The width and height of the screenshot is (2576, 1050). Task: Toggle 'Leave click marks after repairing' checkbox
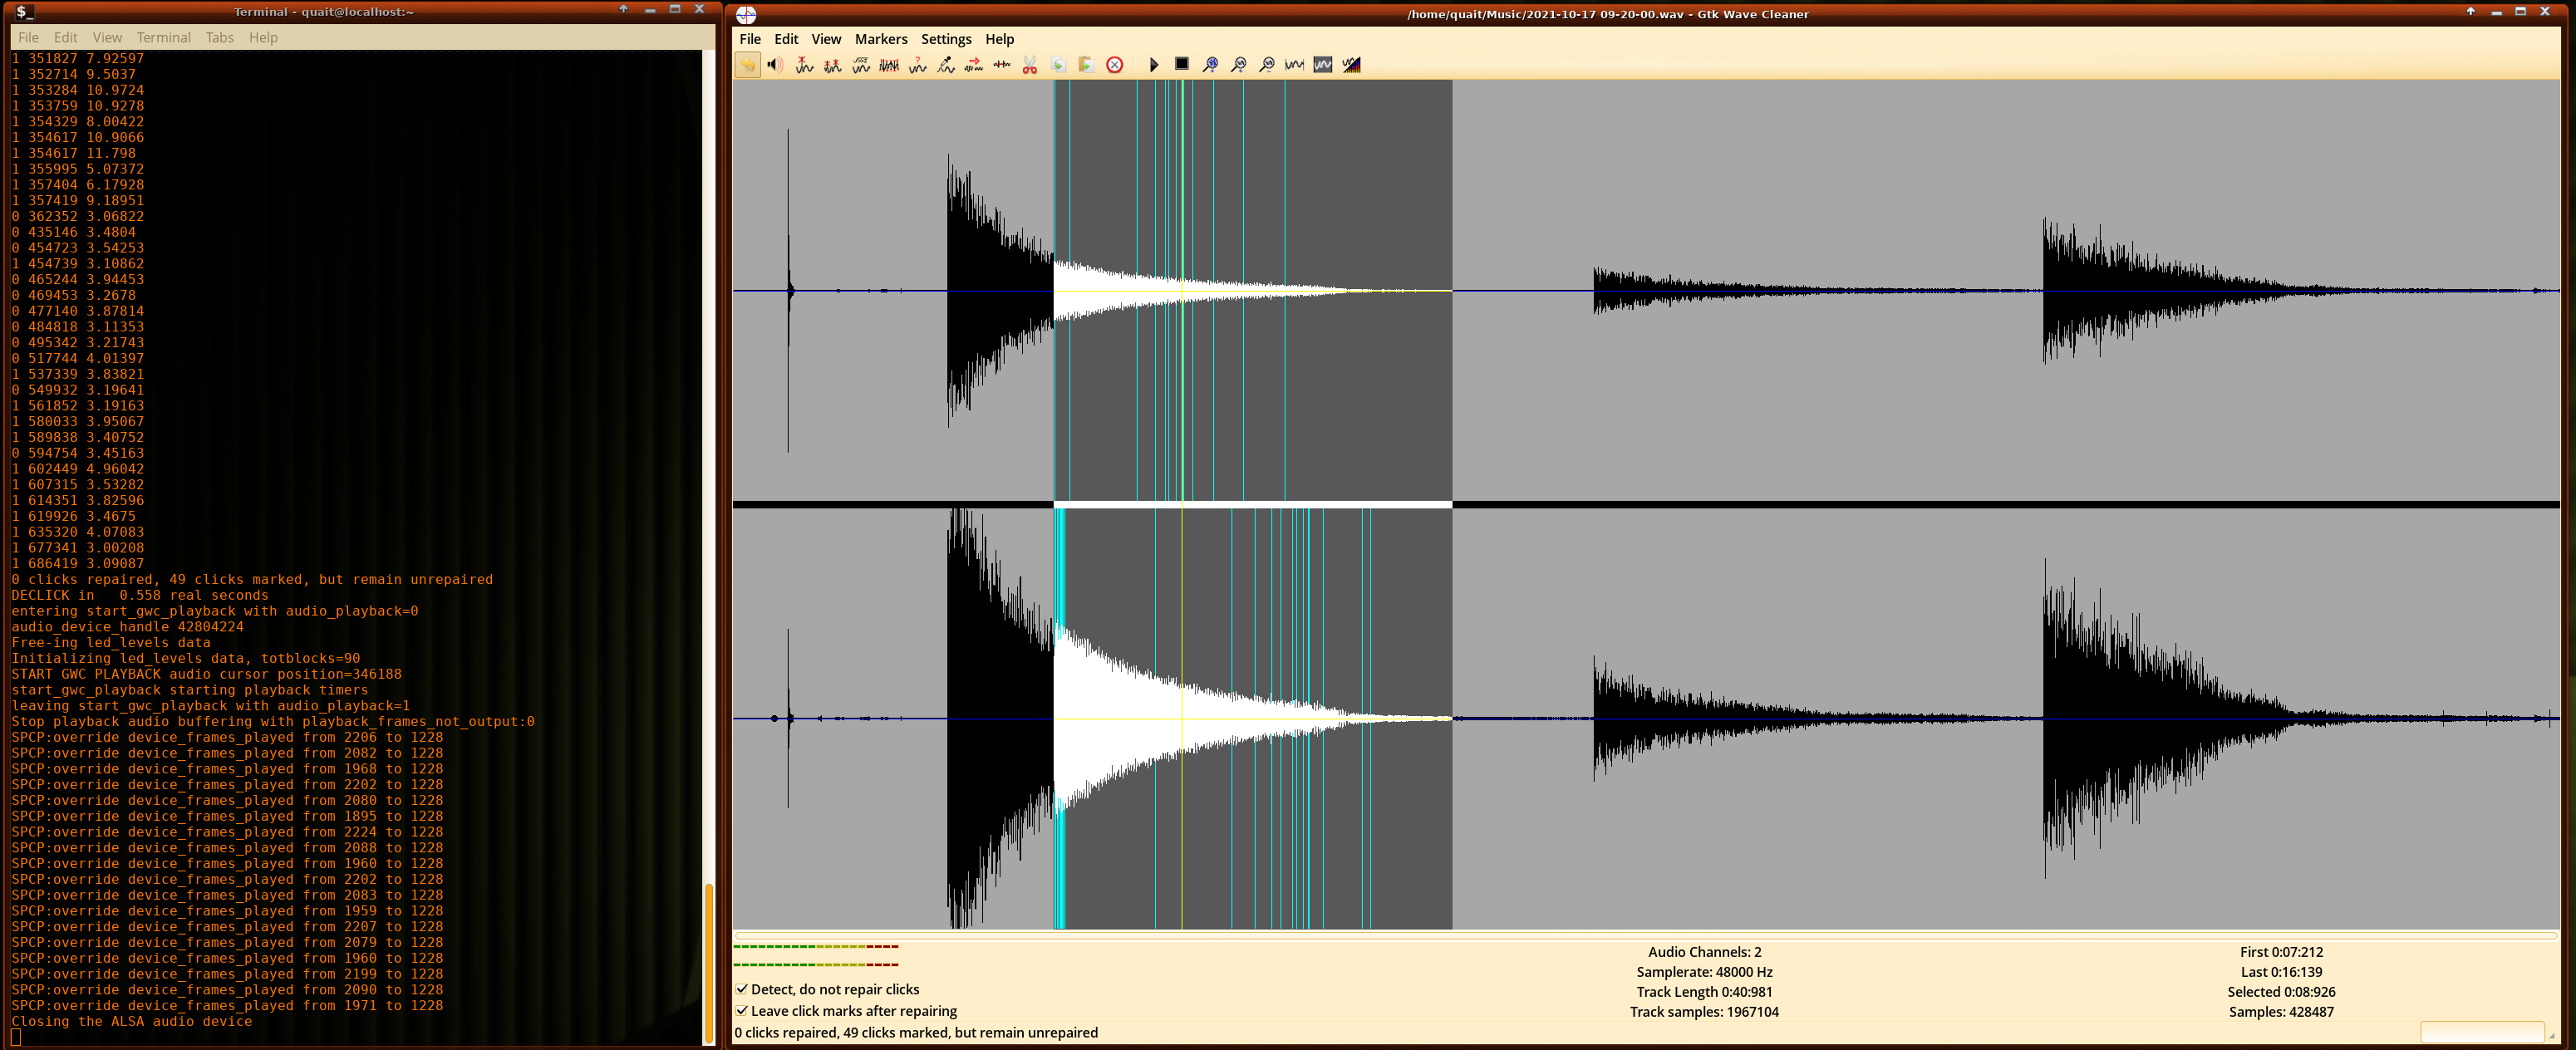click(742, 1011)
